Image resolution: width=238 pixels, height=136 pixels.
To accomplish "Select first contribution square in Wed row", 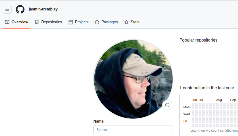I will click(193, 115).
